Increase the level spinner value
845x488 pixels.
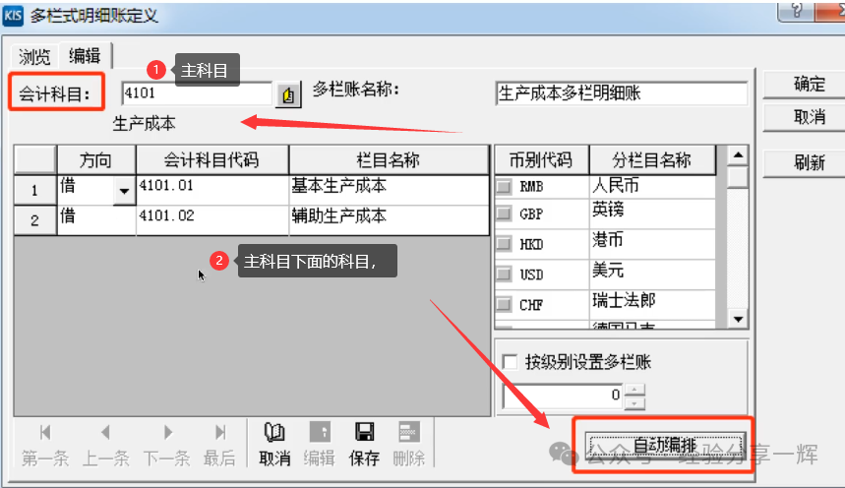634,390
